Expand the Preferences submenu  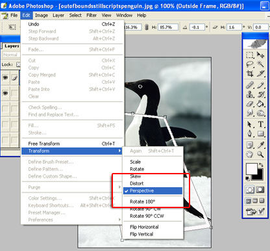click(73, 220)
